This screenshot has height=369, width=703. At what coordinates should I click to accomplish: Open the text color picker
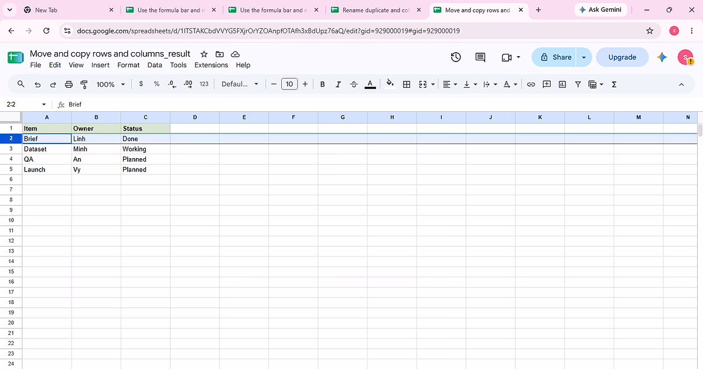[370, 84]
